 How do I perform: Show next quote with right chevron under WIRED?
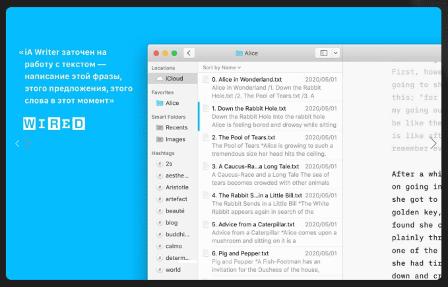[x=28, y=143]
